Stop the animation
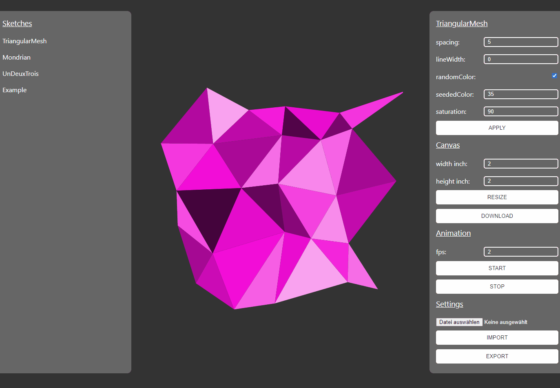 click(x=497, y=286)
